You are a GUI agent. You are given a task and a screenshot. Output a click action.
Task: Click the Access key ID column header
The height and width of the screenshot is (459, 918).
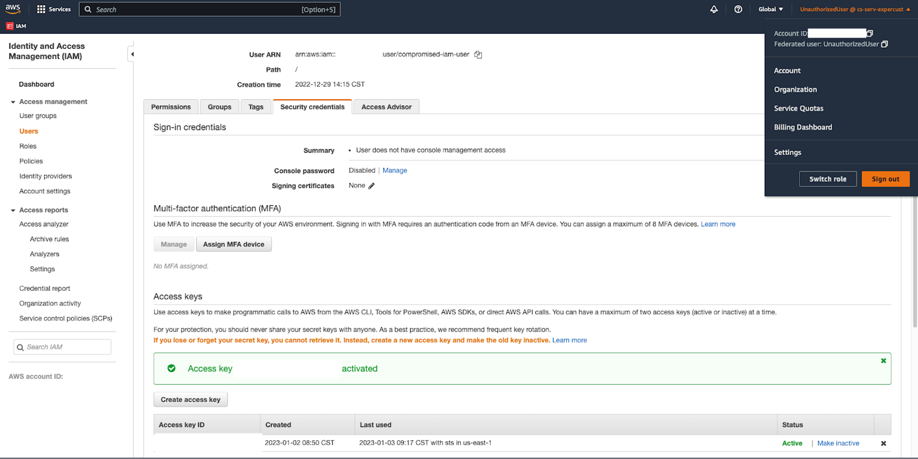coord(207,425)
